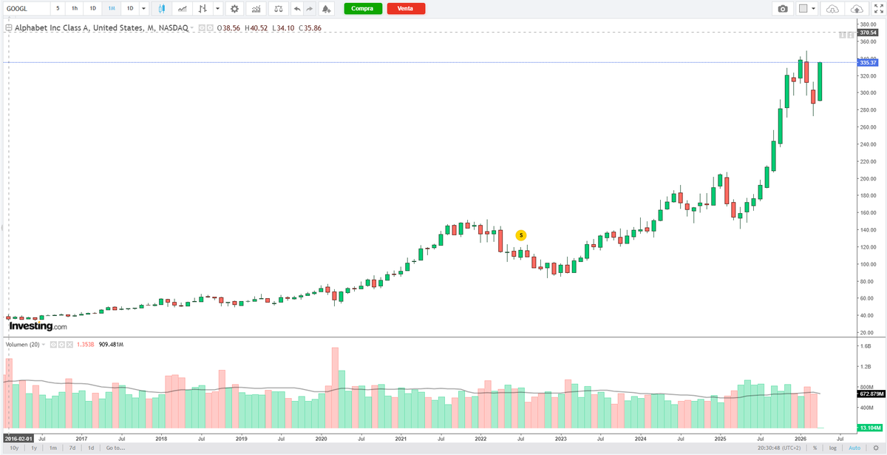This screenshot has width=887, height=455.
Task: Create an alert with the bell icon
Action: point(327,9)
